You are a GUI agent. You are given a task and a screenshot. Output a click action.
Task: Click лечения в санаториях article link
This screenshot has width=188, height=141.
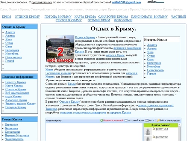pos(127,48)
